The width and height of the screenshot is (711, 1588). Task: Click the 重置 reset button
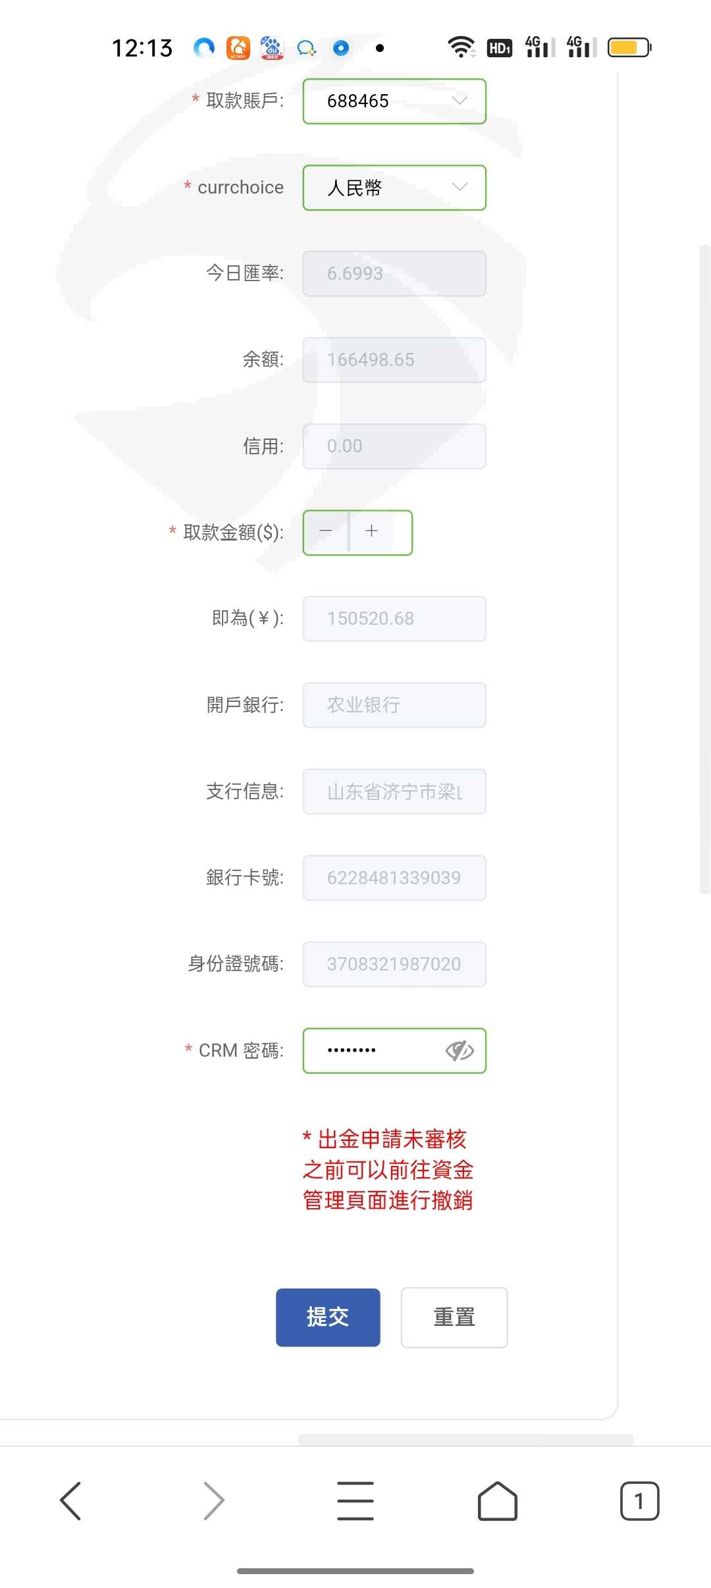pyautogui.click(x=454, y=1317)
